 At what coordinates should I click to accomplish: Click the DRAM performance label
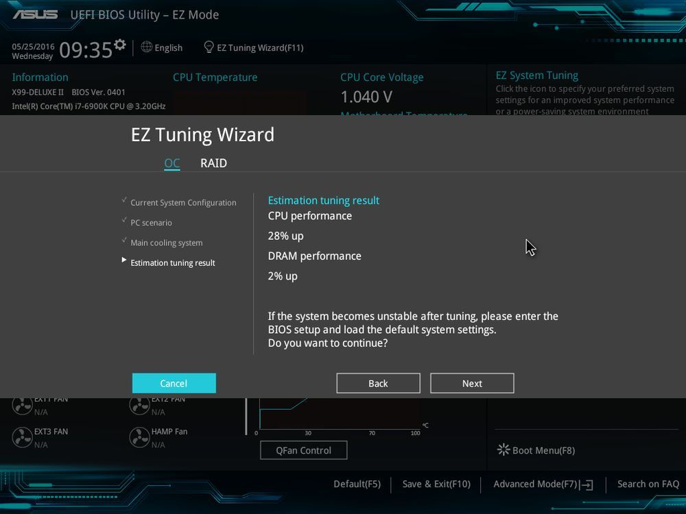pyautogui.click(x=315, y=256)
